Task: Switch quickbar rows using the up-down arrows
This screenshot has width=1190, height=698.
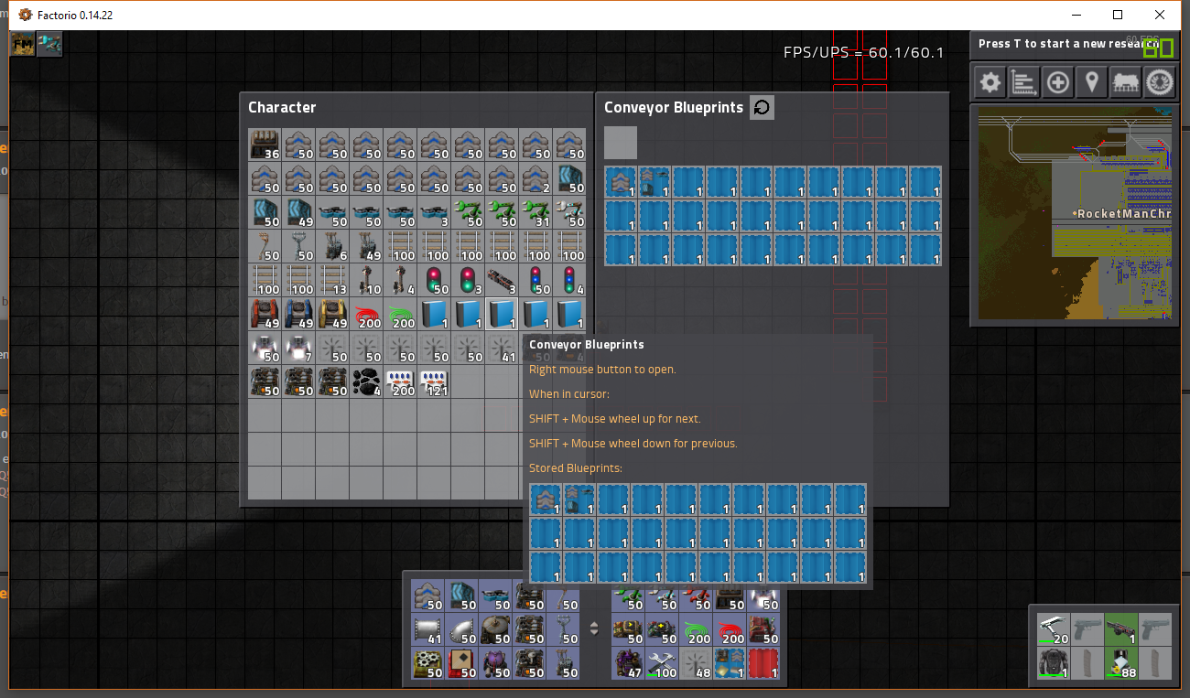Action: click(x=594, y=628)
